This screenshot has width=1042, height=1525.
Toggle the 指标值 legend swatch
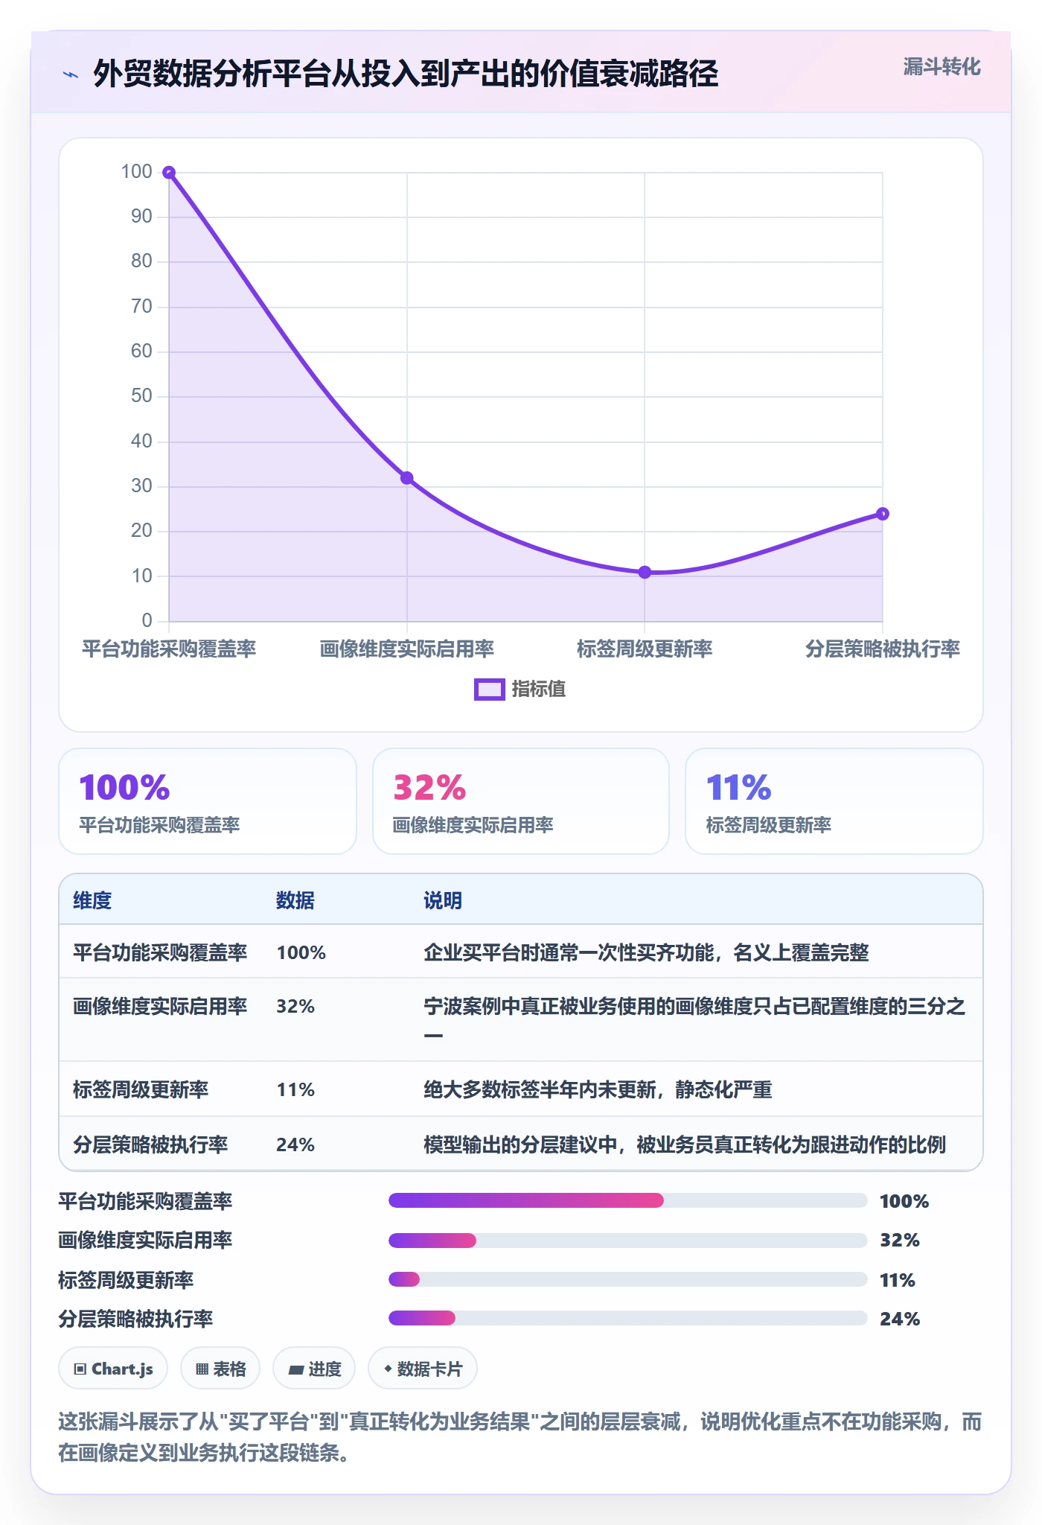coord(489,690)
